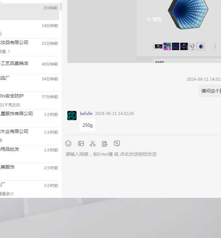This screenshot has width=221, height=238.
Task: Click the send image icon
Action: tap(81, 144)
